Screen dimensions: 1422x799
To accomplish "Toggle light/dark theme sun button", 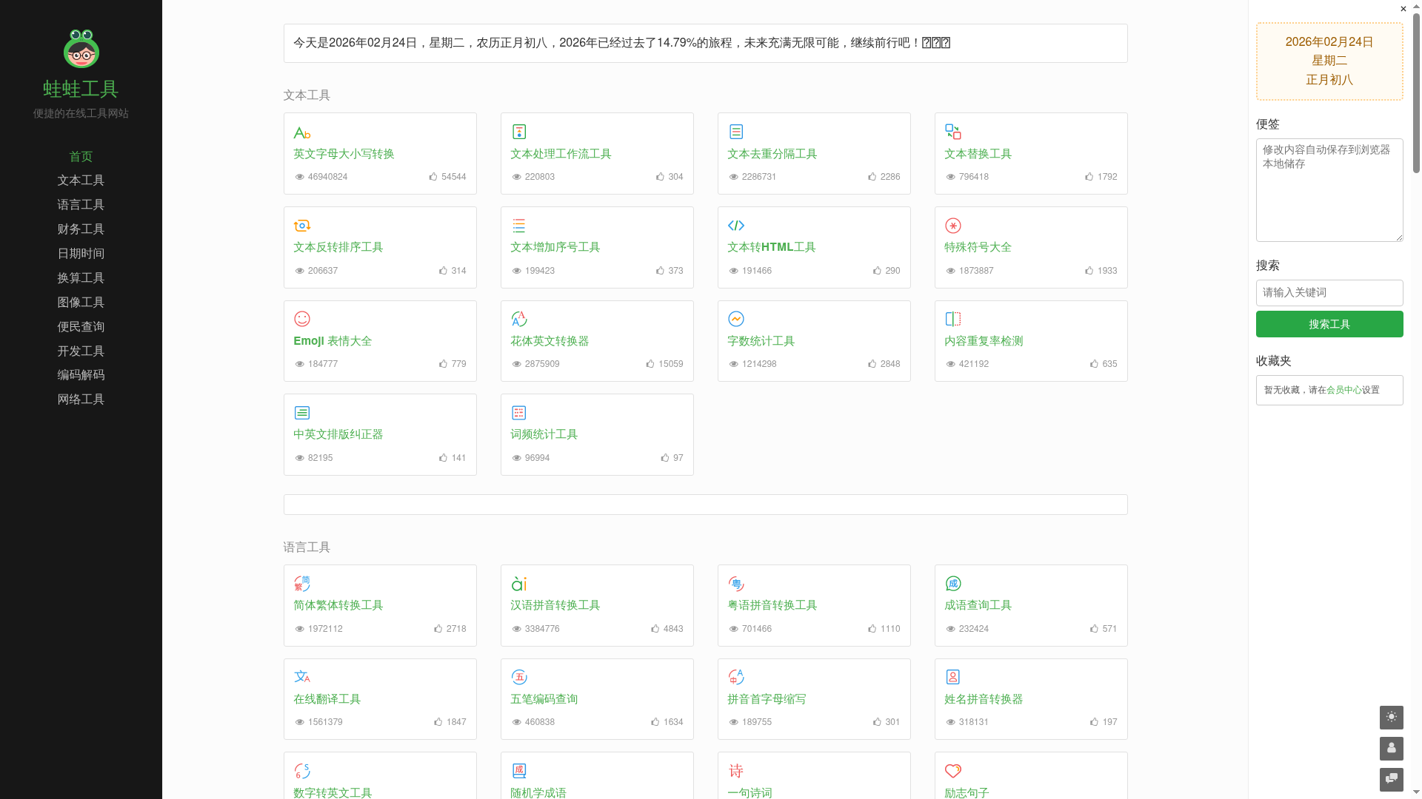I will [x=1391, y=717].
